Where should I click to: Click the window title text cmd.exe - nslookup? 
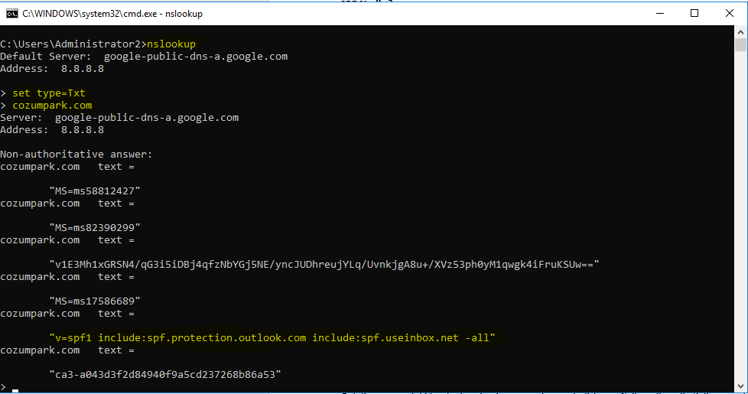[112, 14]
